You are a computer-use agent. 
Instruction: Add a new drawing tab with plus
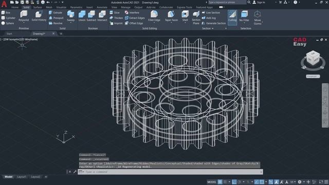[x=61, y=33]
